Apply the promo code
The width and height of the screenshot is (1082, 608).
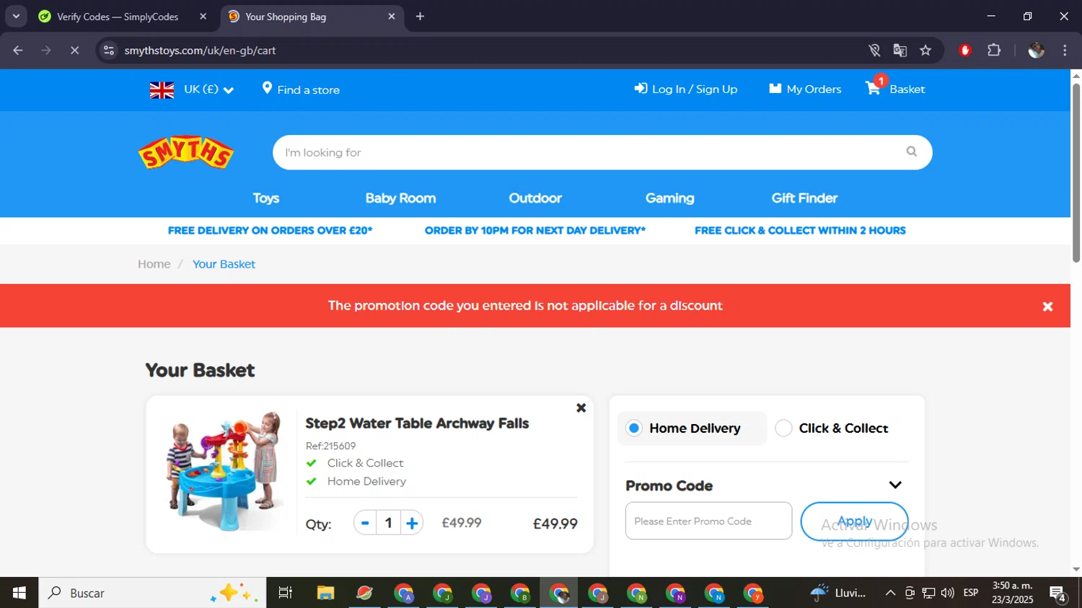pyautogui.click(x=854, y=521)
